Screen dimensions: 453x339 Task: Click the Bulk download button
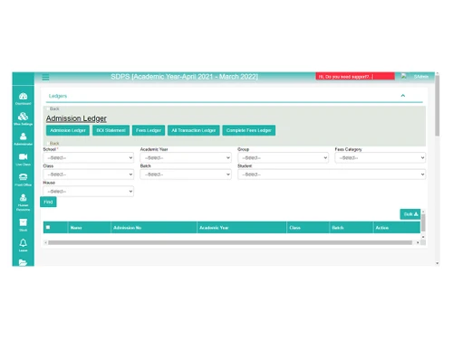tap(410, 214)
